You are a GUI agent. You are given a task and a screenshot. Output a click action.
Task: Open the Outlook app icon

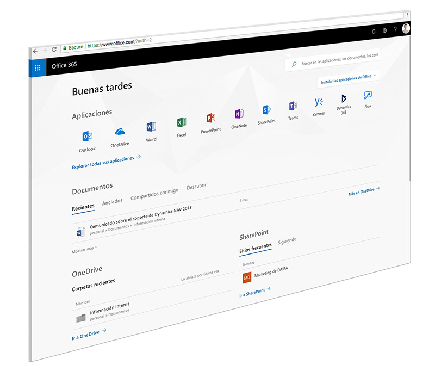(88, 136)
